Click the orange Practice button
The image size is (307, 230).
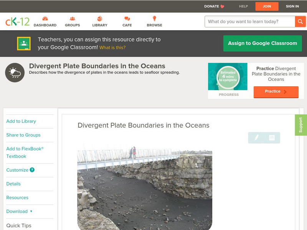tap(276, 92)
